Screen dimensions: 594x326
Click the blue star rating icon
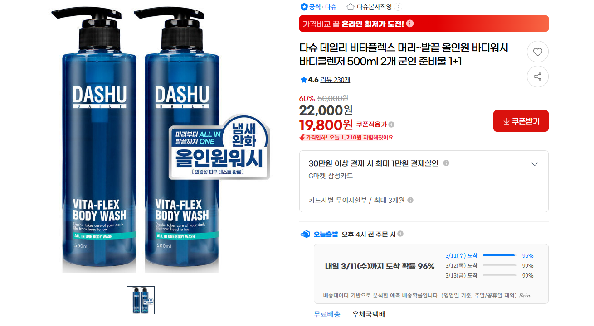point(303,80)
